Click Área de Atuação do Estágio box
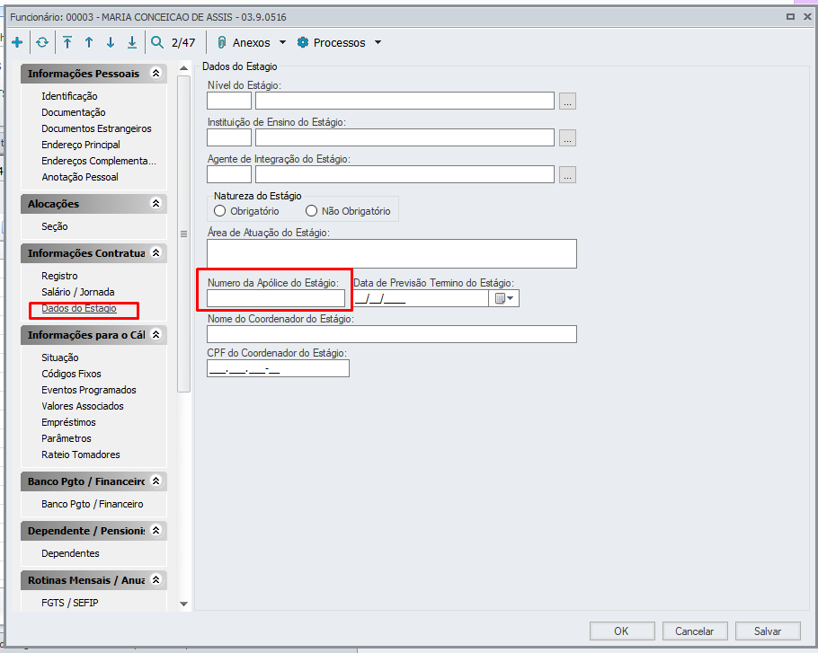Viewport: 818px width, 653px height. click(x=392, y=254)
